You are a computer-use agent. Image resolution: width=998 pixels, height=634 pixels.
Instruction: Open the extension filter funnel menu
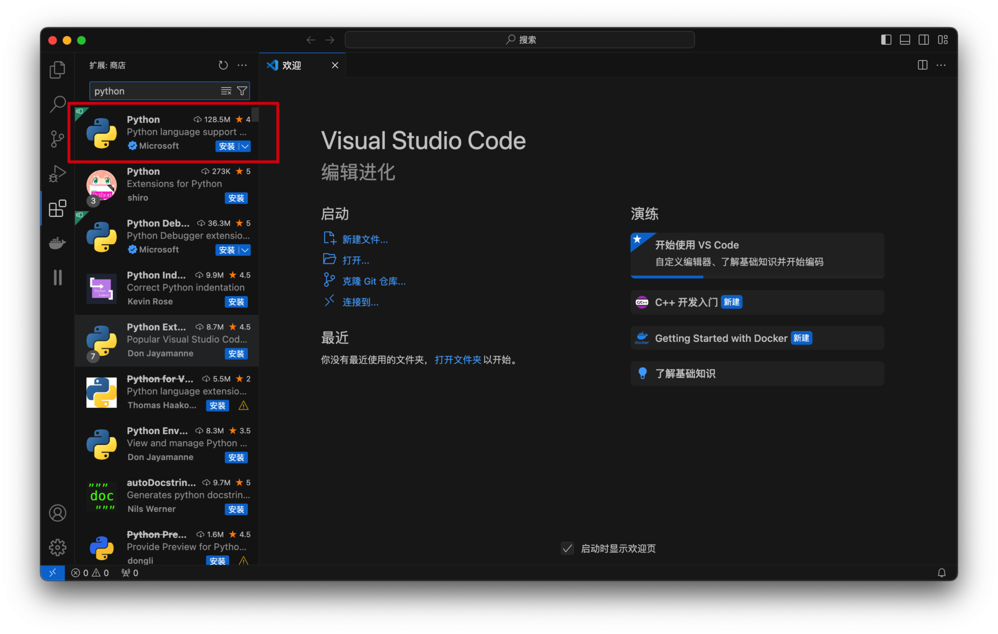[242, 91]
